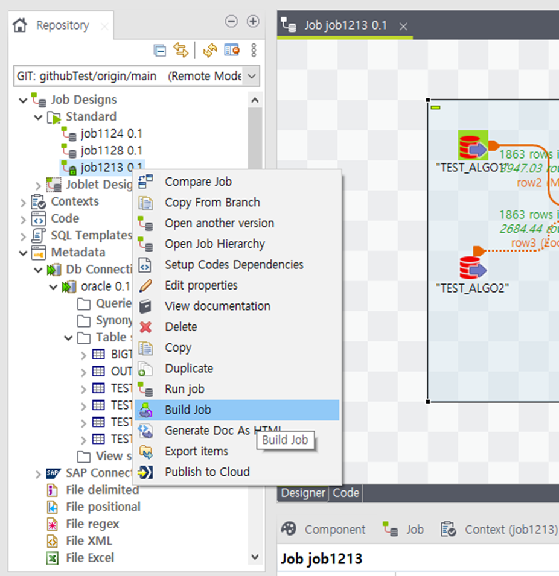559x576 pixels.
Task: Collapse the subjob with green minus toggle
Action: tap(435, 107)
